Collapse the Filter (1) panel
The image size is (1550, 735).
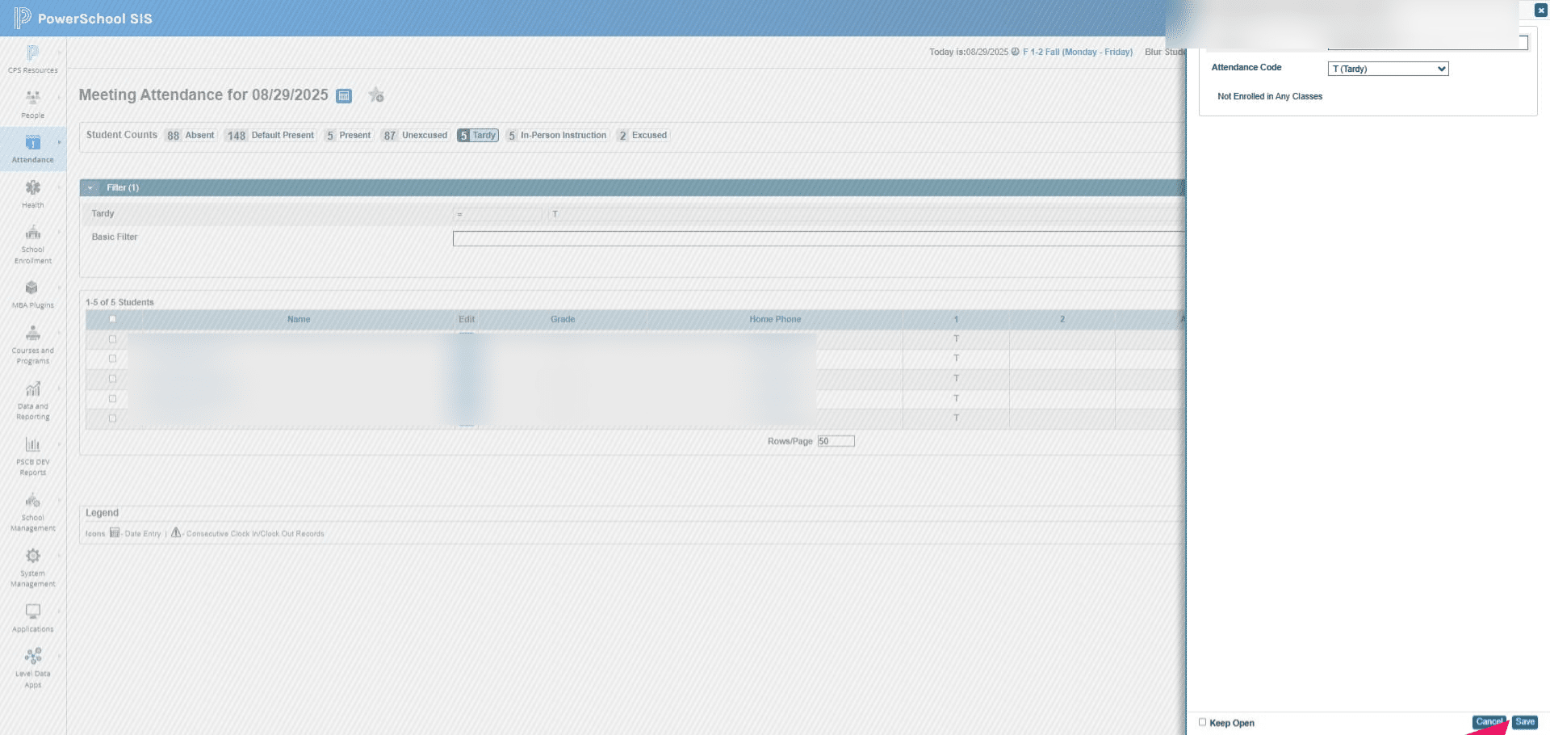tap(90, 187)
